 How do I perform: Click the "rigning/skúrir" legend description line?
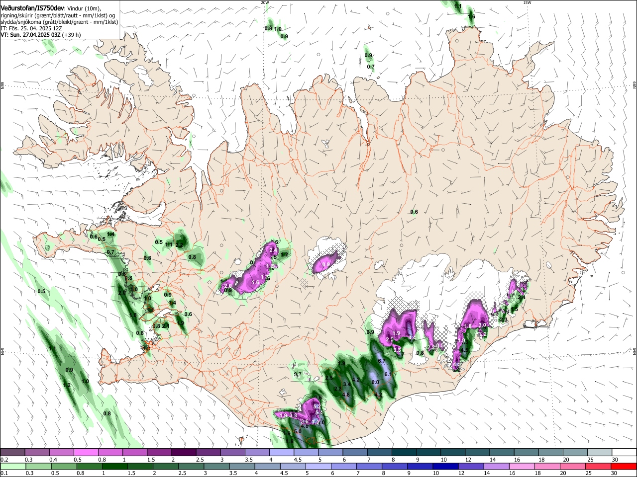tap(58, 15)
